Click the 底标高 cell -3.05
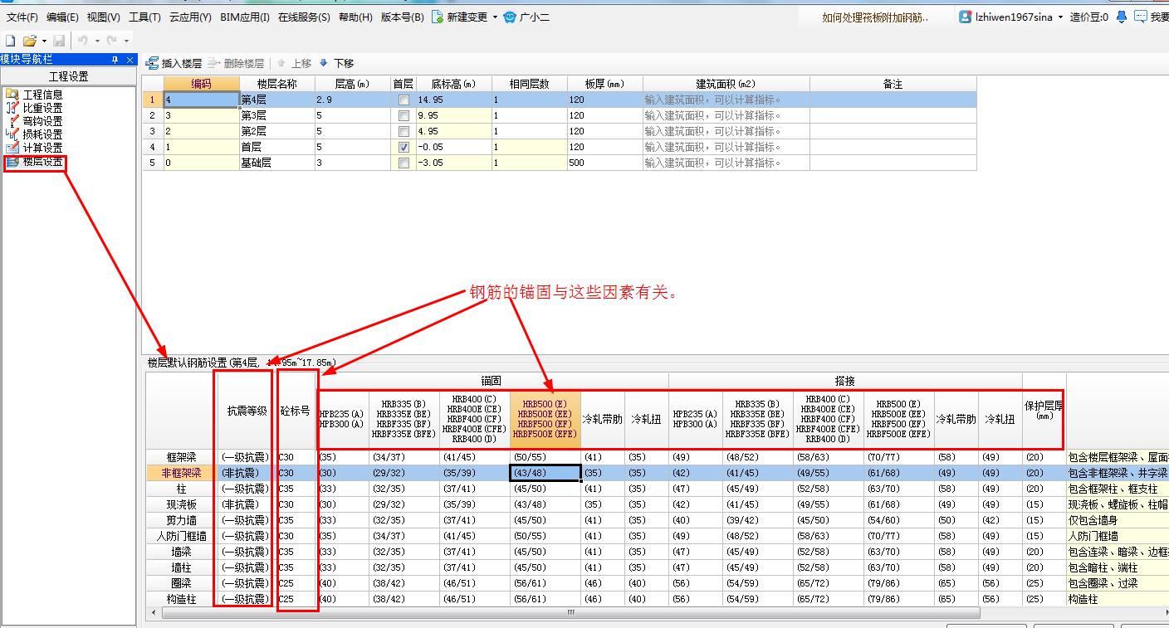 tap(453, 163)
